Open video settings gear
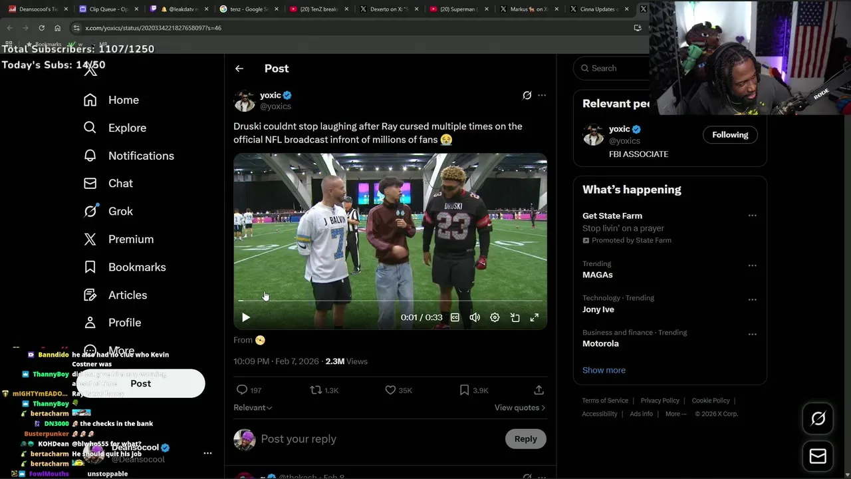Image resolution: width=851 pixels, height=479 pixels. pos(495,317)
